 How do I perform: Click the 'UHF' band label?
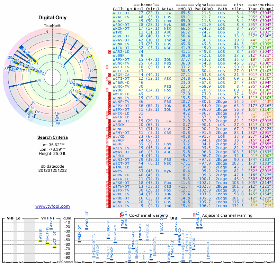[174, 218]
